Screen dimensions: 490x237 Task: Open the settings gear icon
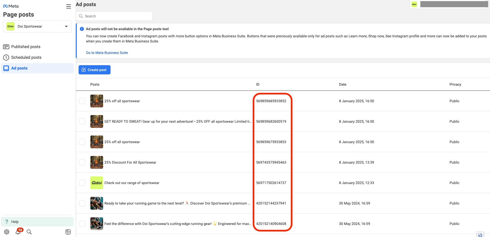[7, 232]
